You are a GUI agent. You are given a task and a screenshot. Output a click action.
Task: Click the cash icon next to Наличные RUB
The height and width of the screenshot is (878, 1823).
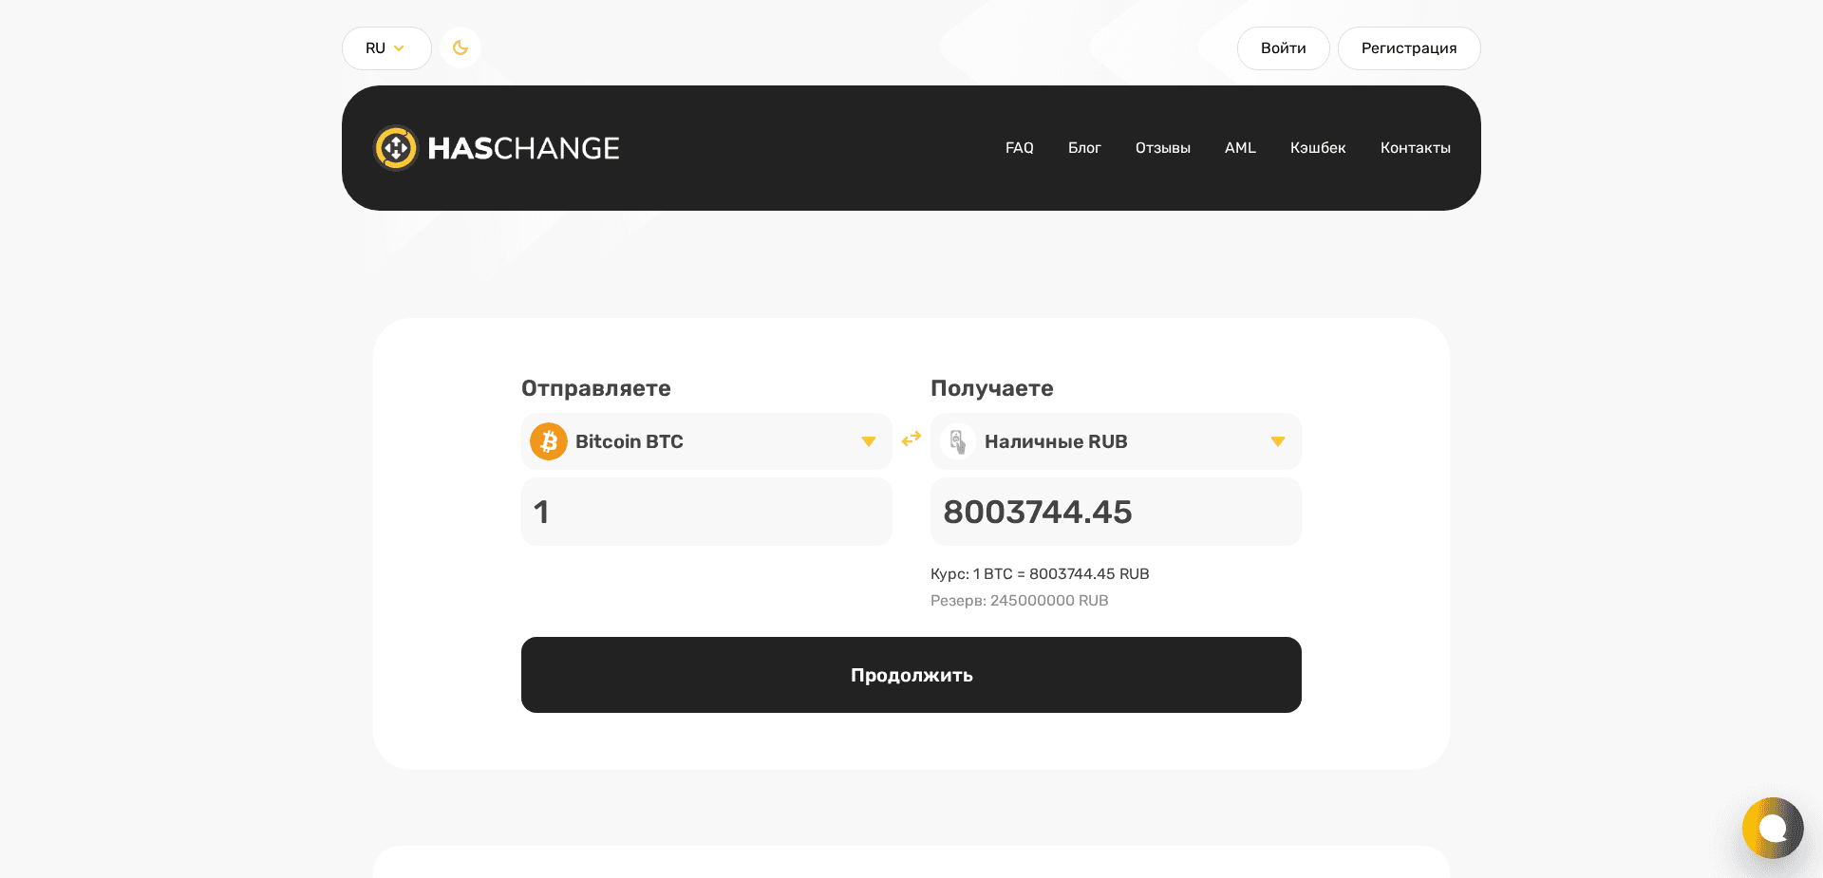pos(957,441)
